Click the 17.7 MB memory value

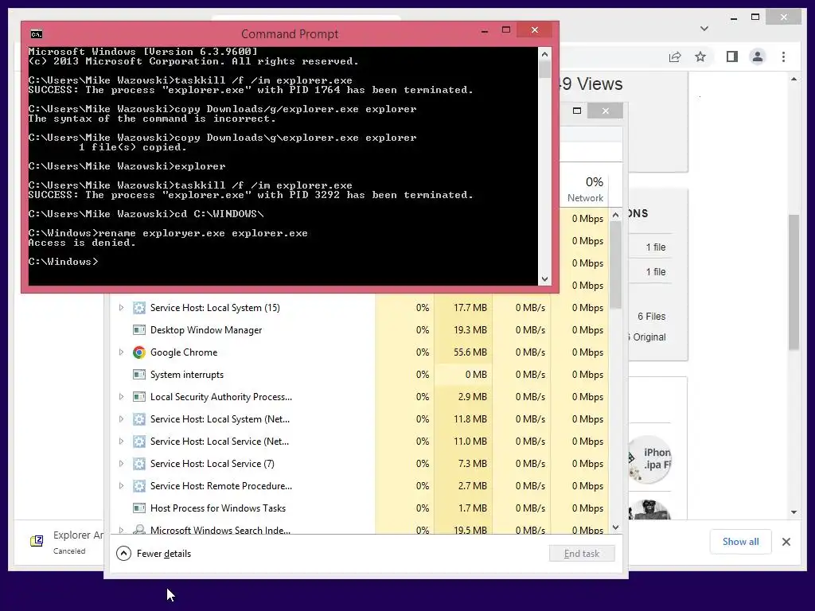pyautogui.click(x=470, y=308)
